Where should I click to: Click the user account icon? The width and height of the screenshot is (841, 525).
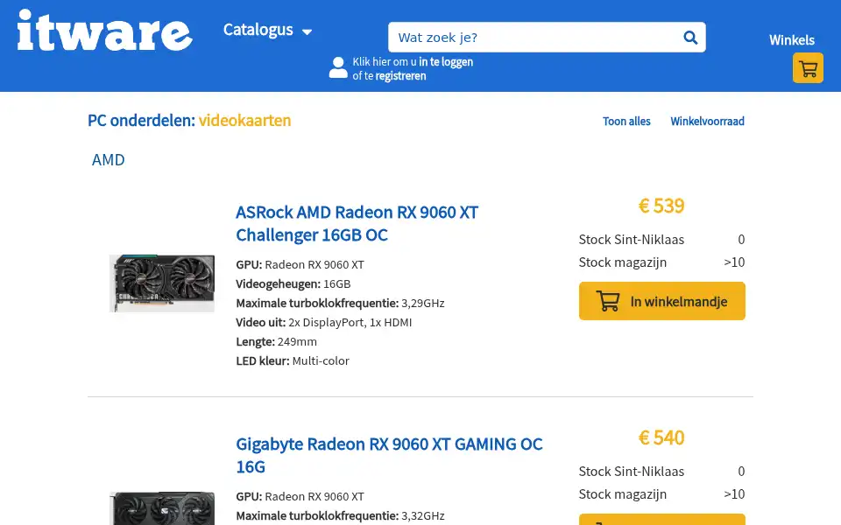[338, 67]
